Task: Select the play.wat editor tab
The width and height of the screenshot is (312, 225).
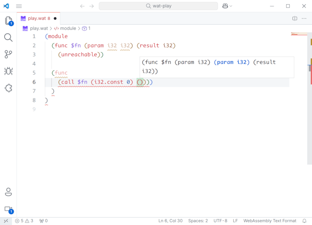Action: [38, 18]
